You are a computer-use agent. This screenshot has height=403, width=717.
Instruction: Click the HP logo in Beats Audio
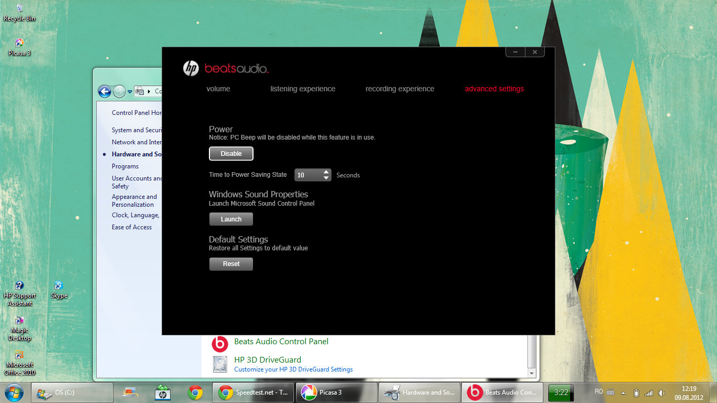(191, 68)
